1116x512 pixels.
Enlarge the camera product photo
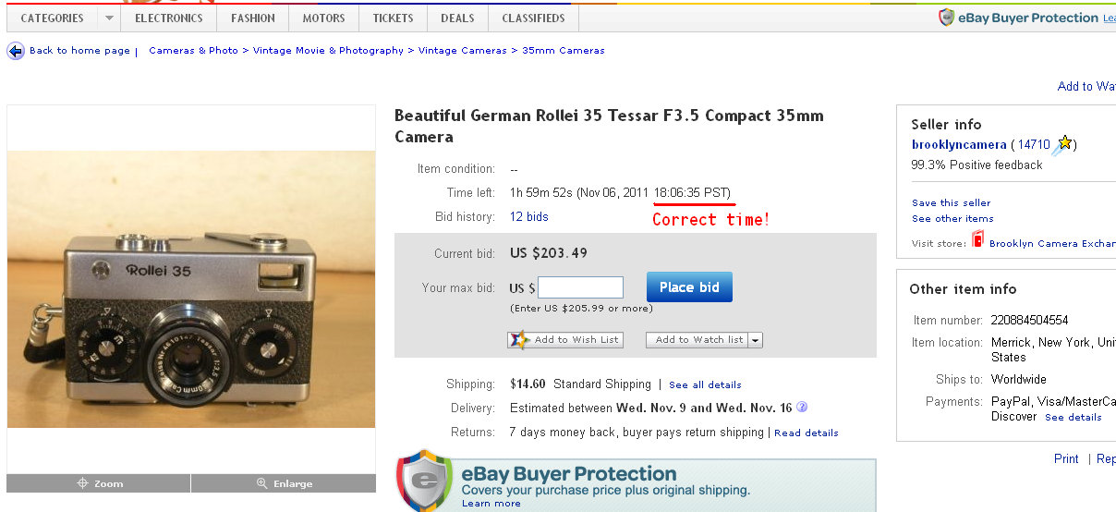(x=284, y=483)
